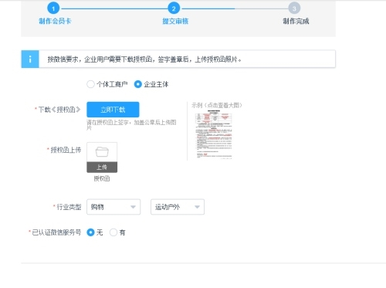The height and width of the screenshot is (288, 386).
Task: Click the 授权函上传 field label
Action: (66, 150)
